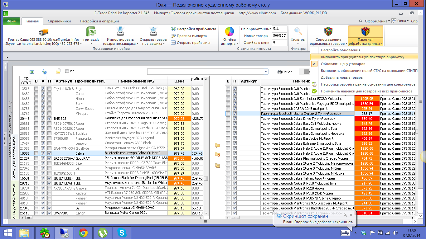Show hidden tray icons arrow
This screenshot has height=239, width=426.
tap(355, 233)
